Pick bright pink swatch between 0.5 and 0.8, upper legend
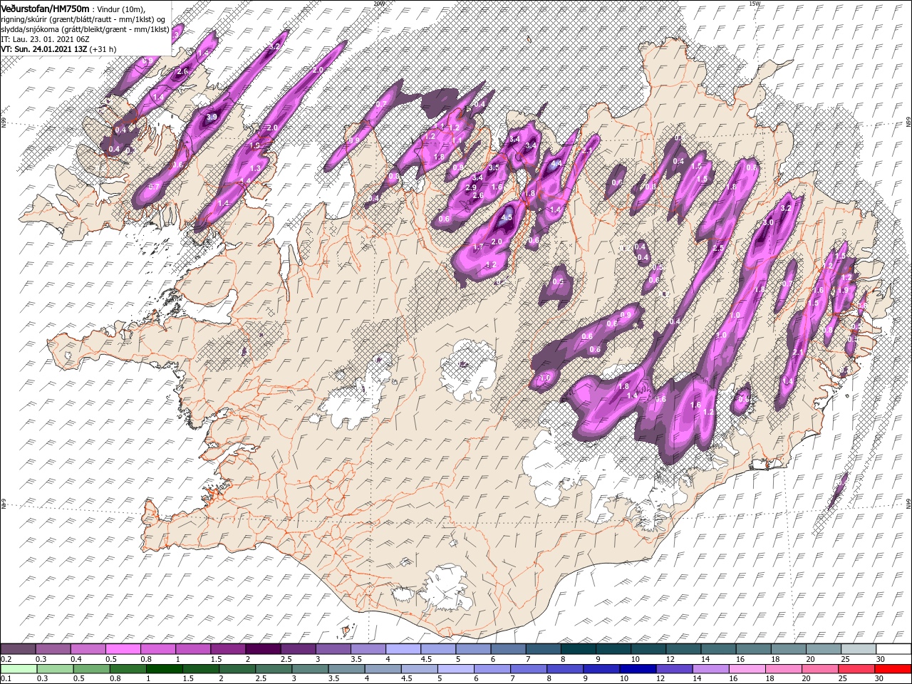 coord(123,649)
